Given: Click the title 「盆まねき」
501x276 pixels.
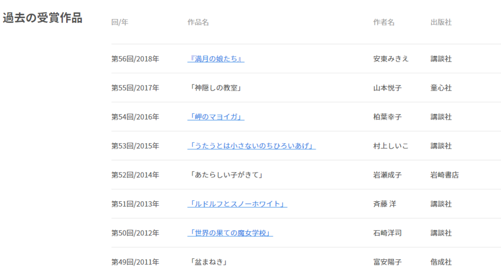Looking at the screenshot, I should point(209,262).
